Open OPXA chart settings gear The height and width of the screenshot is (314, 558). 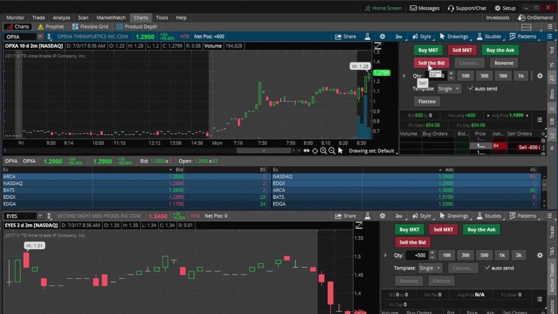click(x=382, y=37)
